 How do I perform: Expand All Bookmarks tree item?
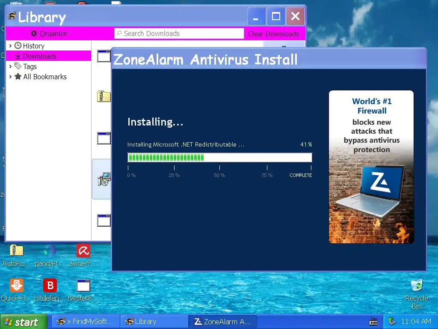(10, 77)
